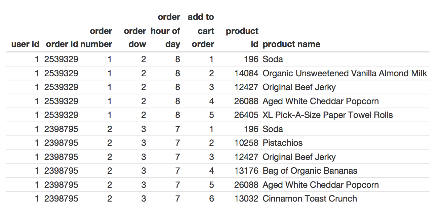Click product id 13176 cell

[x=246, y=171]
